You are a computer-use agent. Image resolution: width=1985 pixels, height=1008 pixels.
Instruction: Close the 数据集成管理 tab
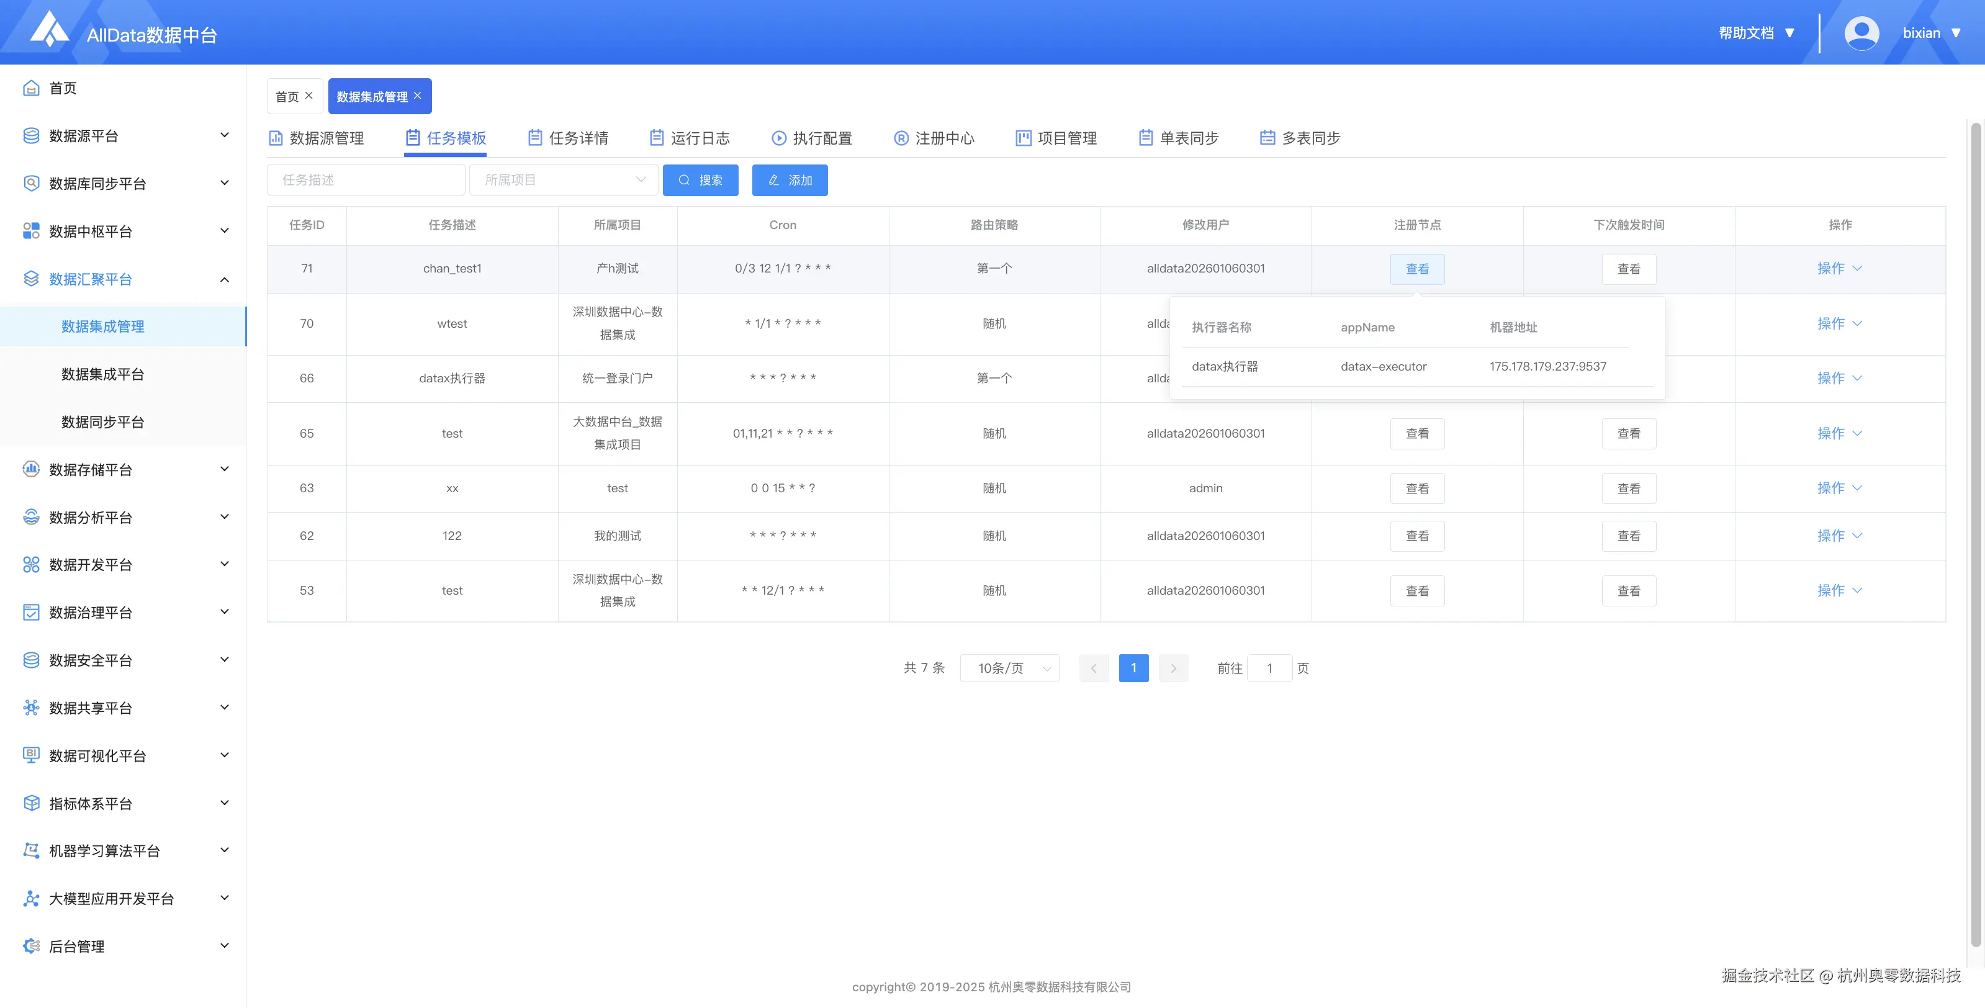[x=418, y=96]
